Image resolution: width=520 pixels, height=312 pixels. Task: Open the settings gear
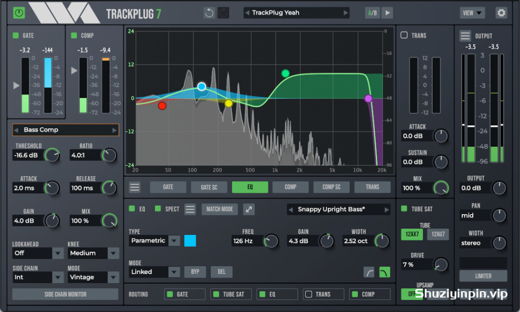(501, 13)
